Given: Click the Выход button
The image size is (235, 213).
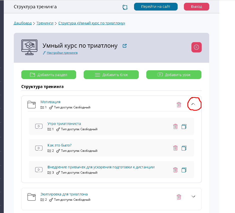Looking at the screenshot, I should click(196, 7).
